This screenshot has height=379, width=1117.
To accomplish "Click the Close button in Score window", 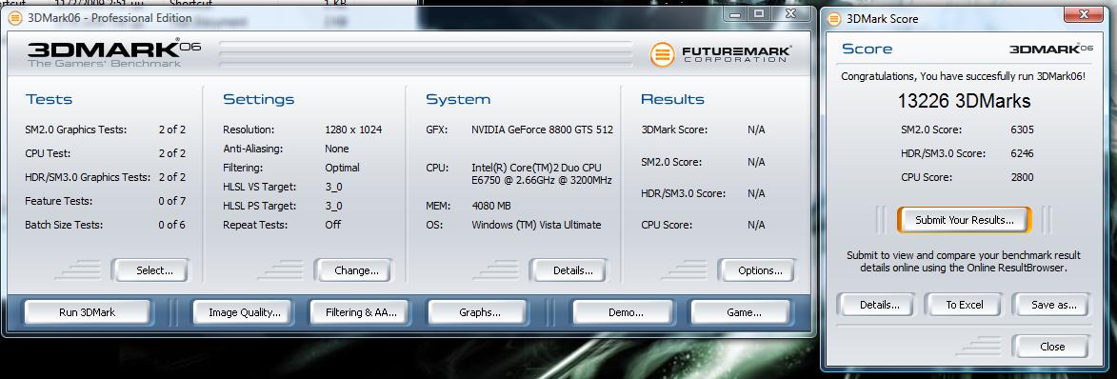I will [1051, 347].
